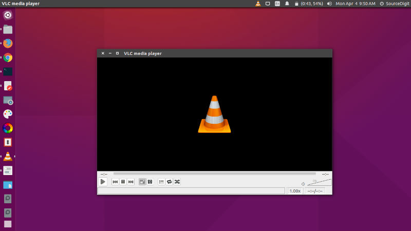411x231 pixels.
Task: Open the system sound volume indicator
Action: [x=329, y=4]
